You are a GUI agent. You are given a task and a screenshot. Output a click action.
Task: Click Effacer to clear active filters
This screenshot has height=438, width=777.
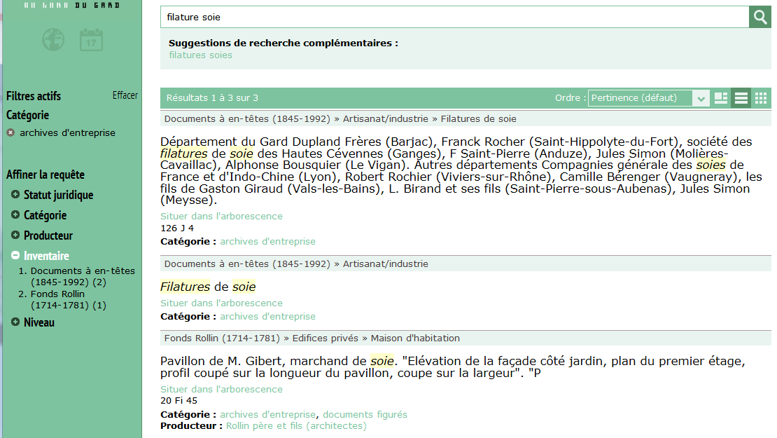coord(125,95)
